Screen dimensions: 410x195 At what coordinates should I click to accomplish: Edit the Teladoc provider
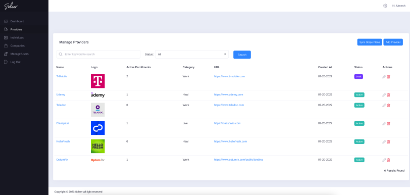click(384, 105)
